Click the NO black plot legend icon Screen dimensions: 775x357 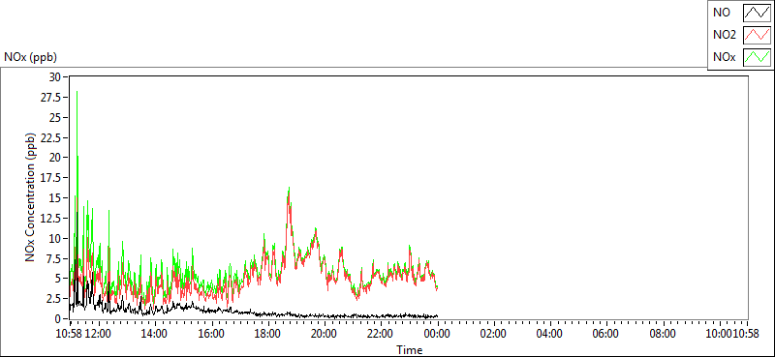pyautogui.click(x=758, y=13)
